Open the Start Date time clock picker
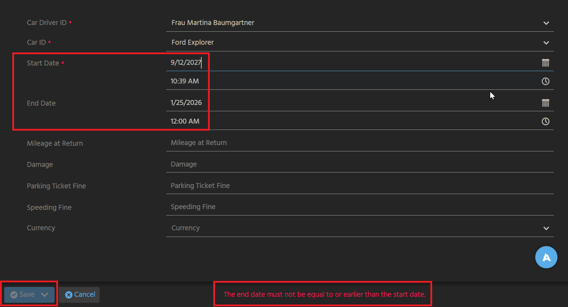This screenshot has height=307, width=568. pos(545,81)
